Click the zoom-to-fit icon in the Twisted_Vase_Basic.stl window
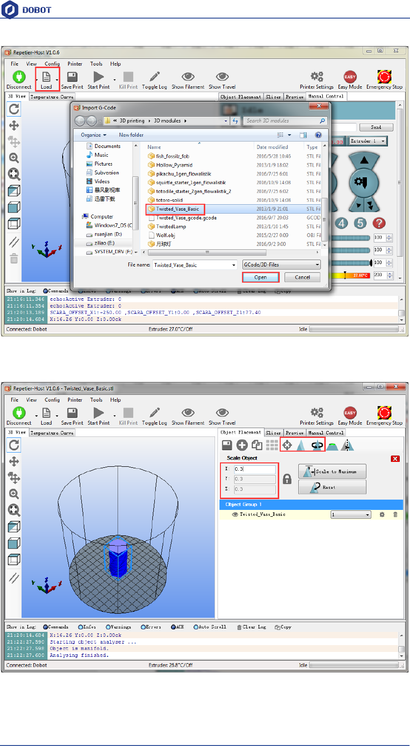Screen dimensions: 410x746 click(x=14, y=510)
